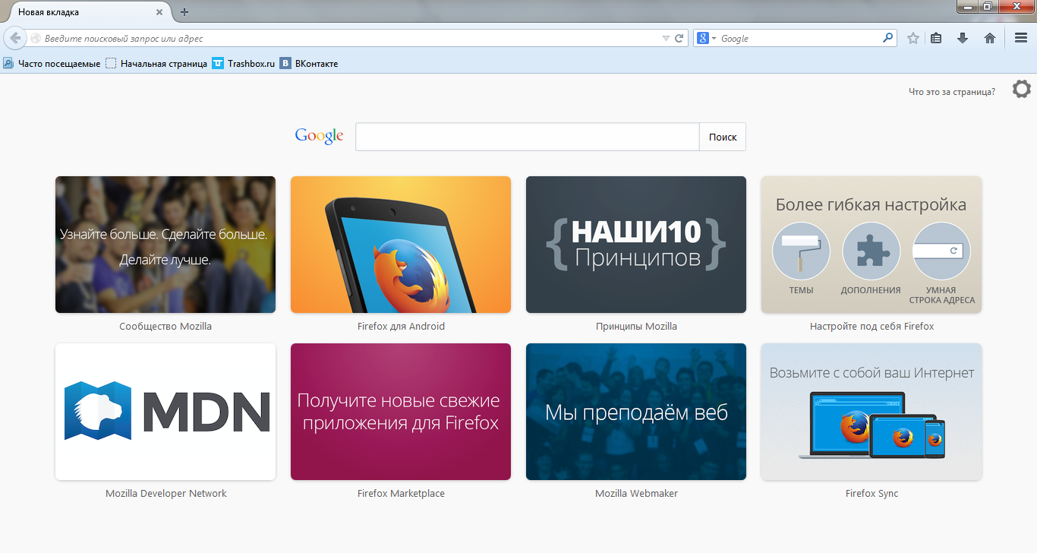Open the Firefox Sync tile
The image size is (1037, 553).
coord(872,412)
